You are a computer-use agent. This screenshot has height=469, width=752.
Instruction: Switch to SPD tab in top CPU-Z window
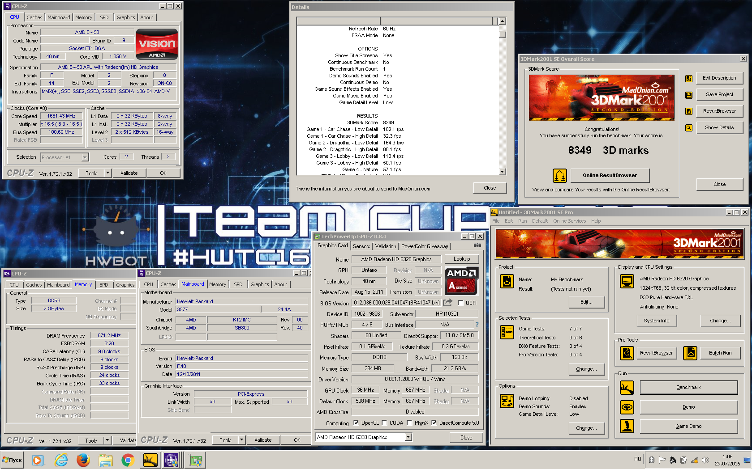[x=104, y=17]
